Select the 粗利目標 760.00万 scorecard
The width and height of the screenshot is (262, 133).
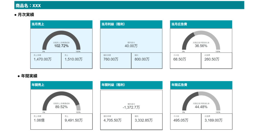116,61
